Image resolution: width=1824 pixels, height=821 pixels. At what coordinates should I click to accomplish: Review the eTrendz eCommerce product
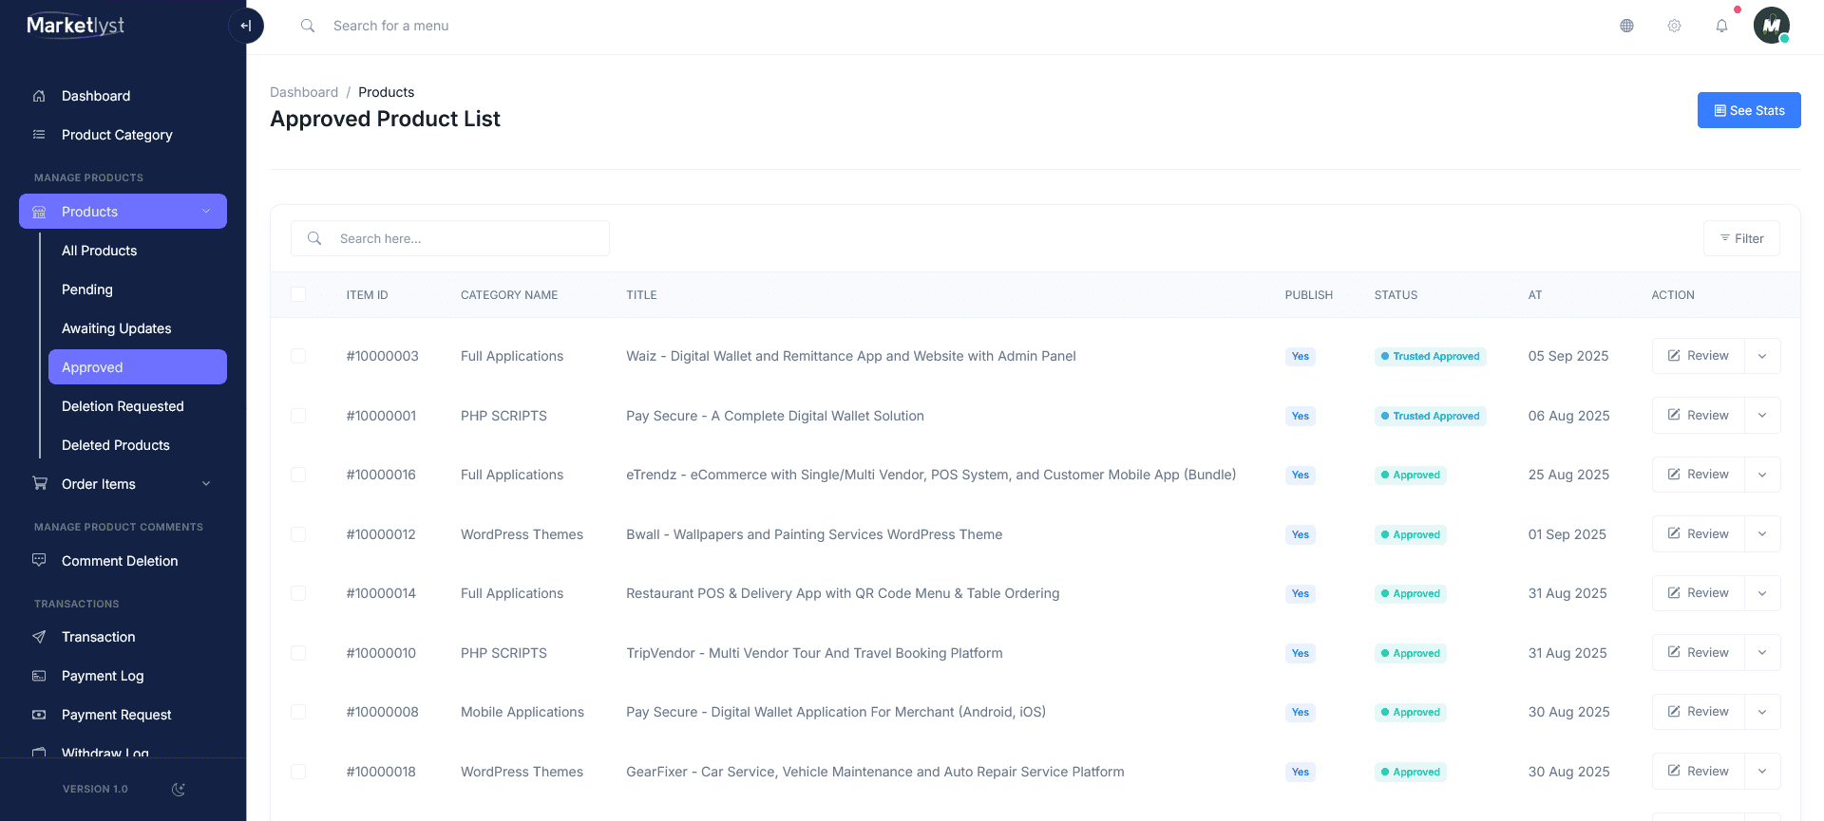[1698, 475]
